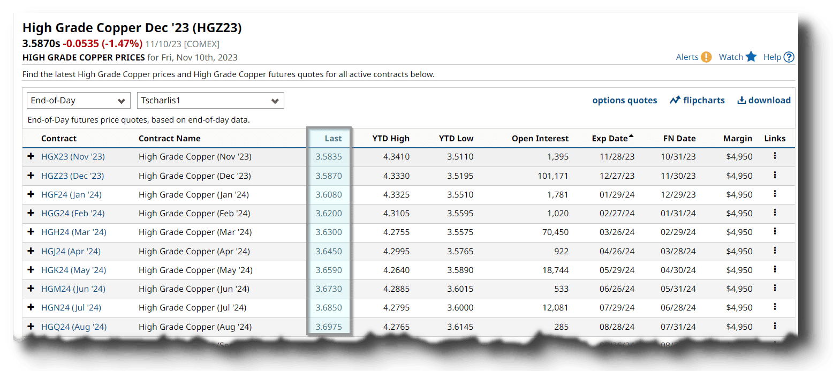Open links menu for HGX23 row
Viewport: 833px width, 371px height.
click(x=775, y=156)
